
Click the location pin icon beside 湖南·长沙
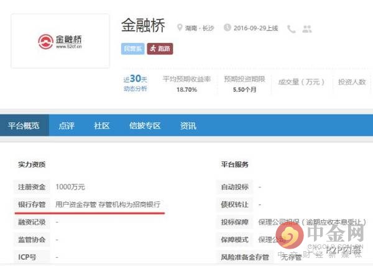[180, 28]
